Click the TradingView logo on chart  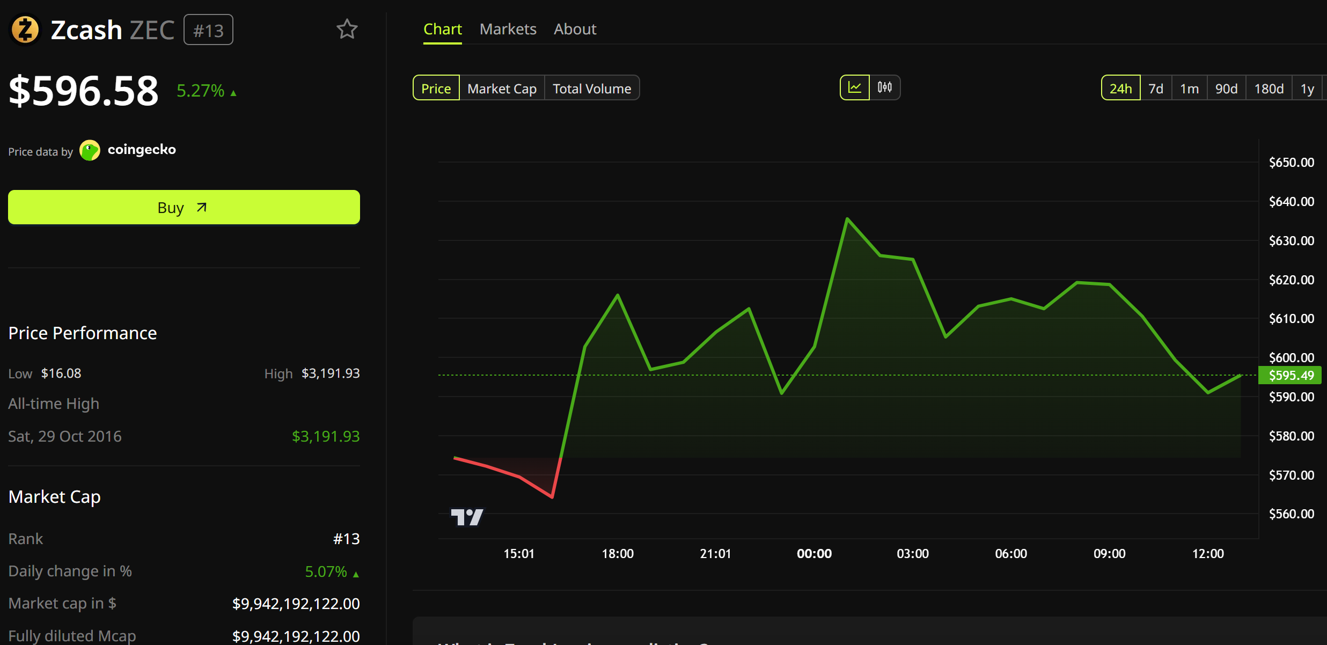(467, 517)
